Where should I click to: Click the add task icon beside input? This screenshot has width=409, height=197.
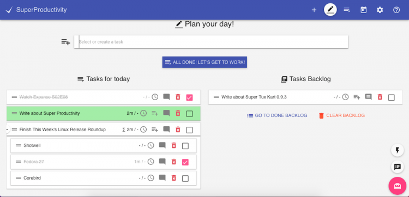(x=66, y=42)
